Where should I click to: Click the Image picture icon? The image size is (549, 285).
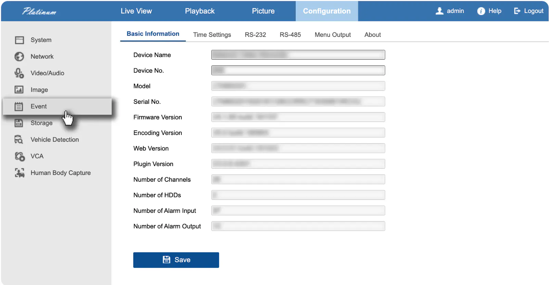(19, 90)
